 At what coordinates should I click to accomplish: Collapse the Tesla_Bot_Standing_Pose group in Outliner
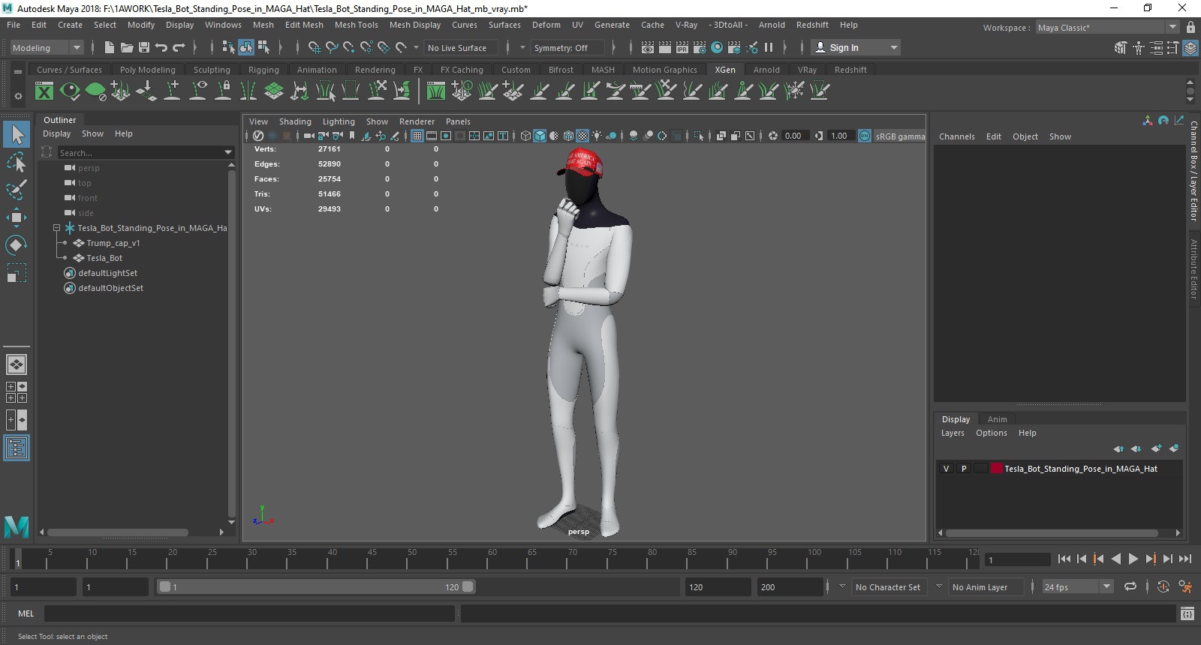tap(56, 227)
